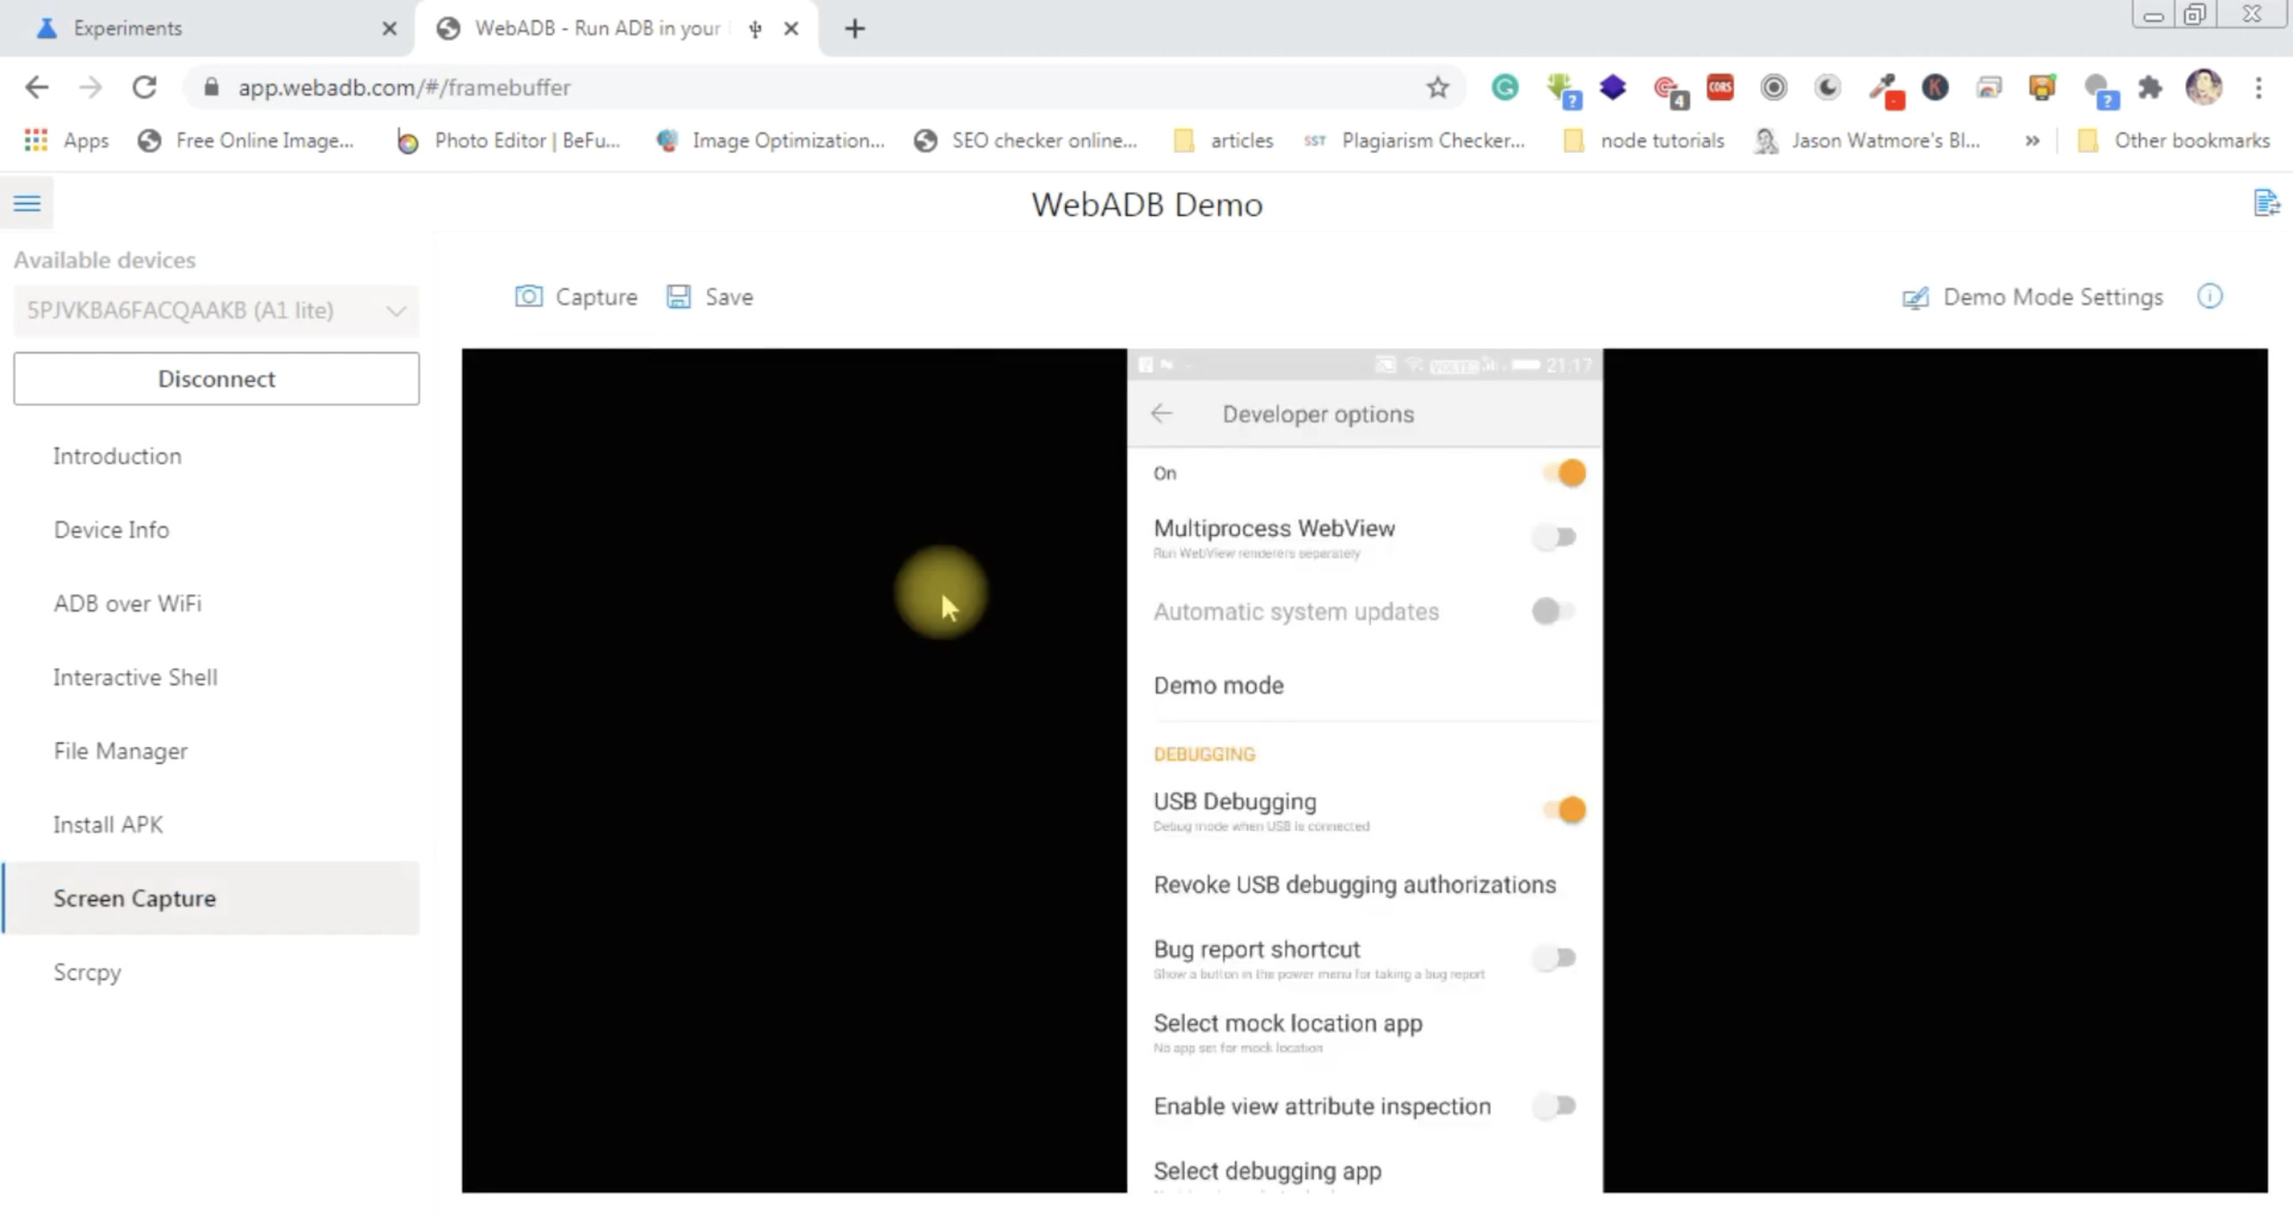Viewport: 2293px width, 1216px height.
Task: Click the Capture camera icon
Action: coord(529,296)
